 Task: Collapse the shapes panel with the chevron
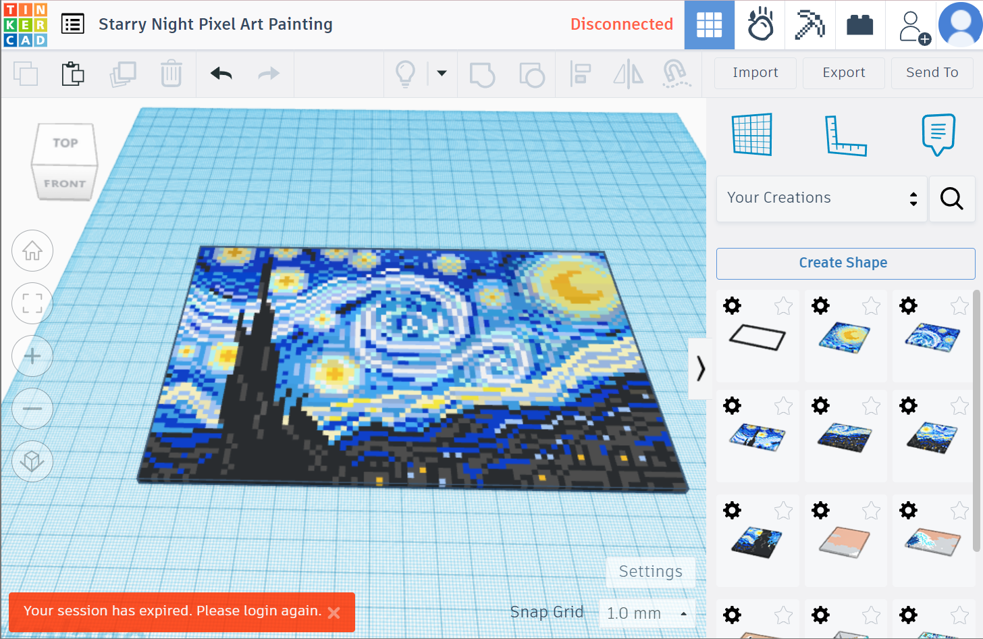(x=700, y=368)
